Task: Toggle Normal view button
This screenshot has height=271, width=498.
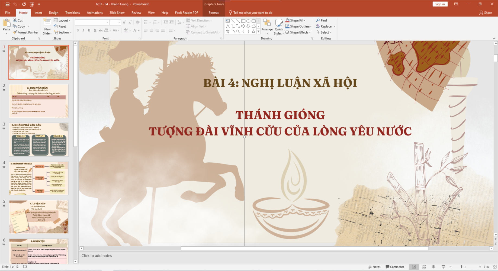Action: coord(414,267)
